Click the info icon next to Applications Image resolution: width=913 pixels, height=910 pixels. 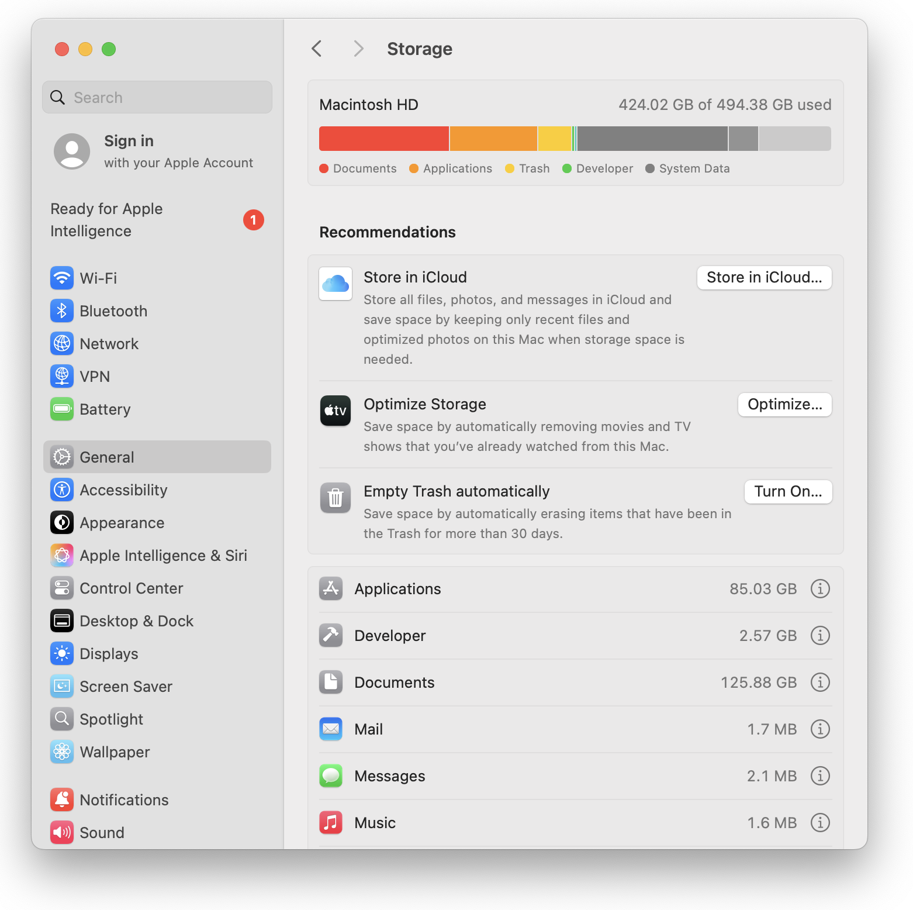[820, 589]
